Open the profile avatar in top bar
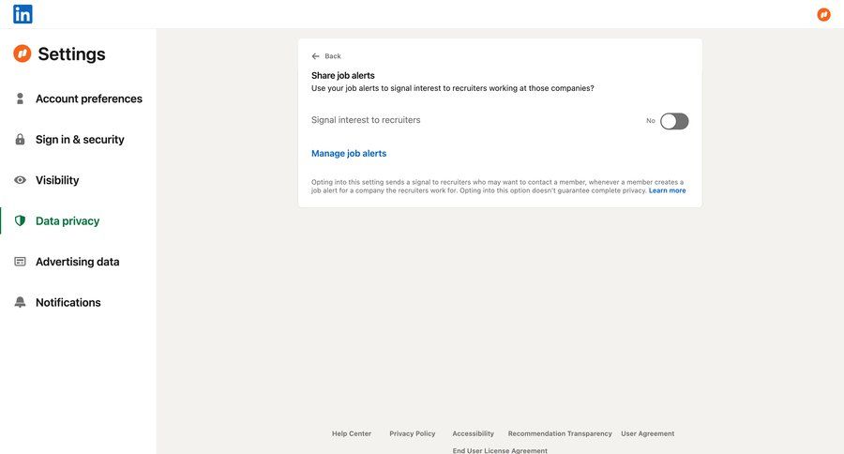844x454 pixels. (x=823, y=14)
